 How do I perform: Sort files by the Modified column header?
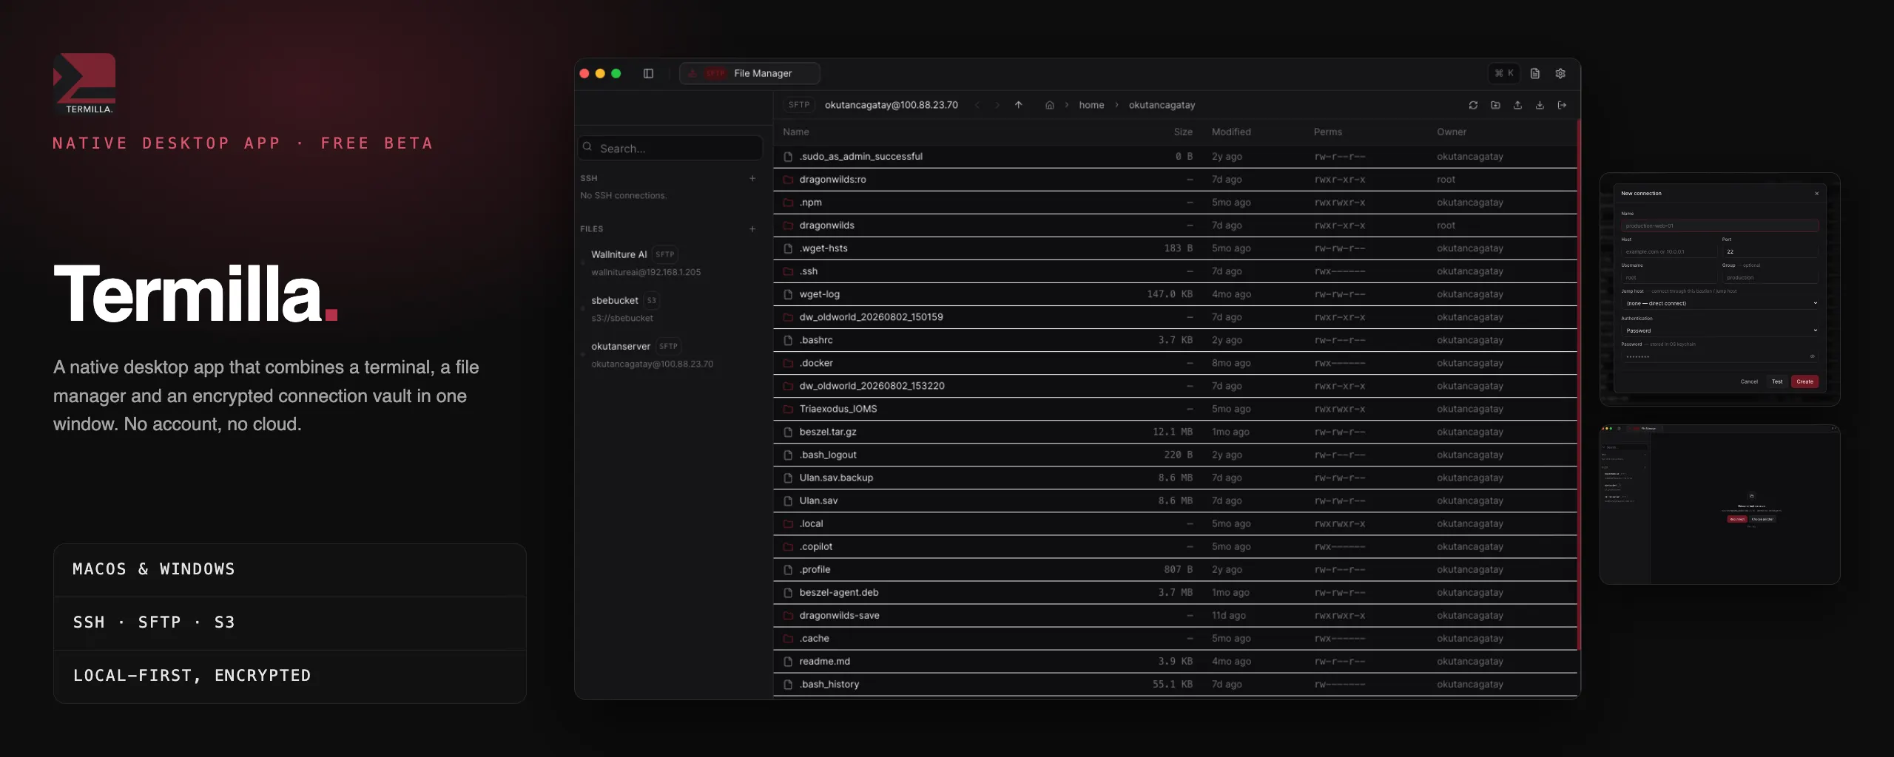pyautogui.click(x=1231, y=132)
